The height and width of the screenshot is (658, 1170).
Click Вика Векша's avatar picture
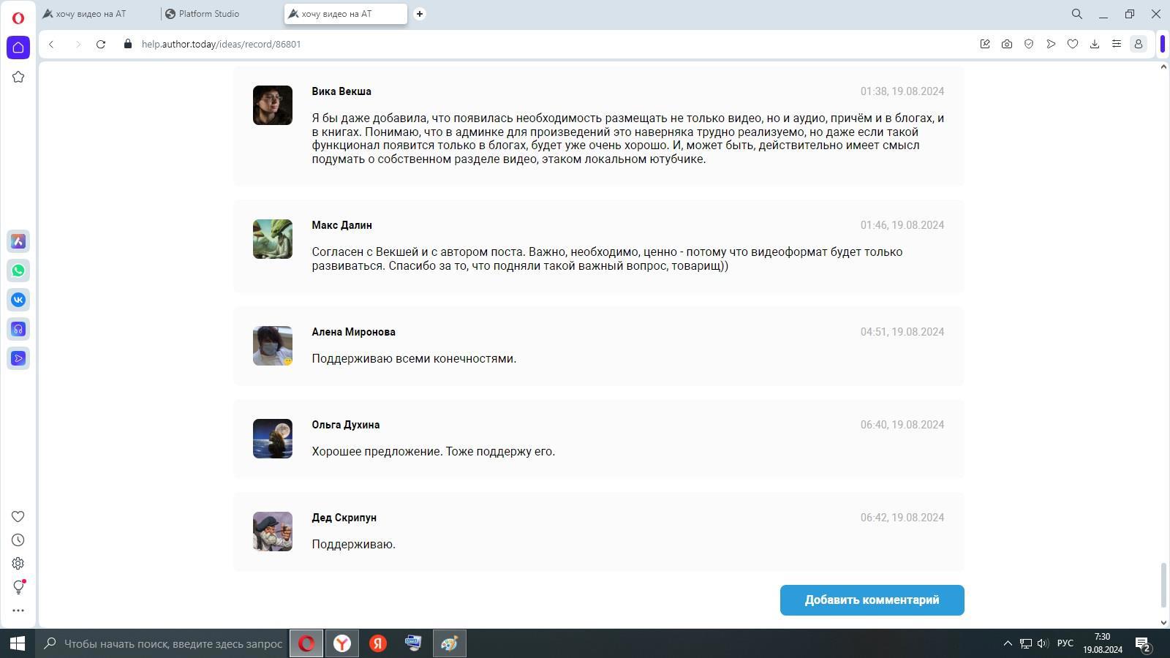273,105
